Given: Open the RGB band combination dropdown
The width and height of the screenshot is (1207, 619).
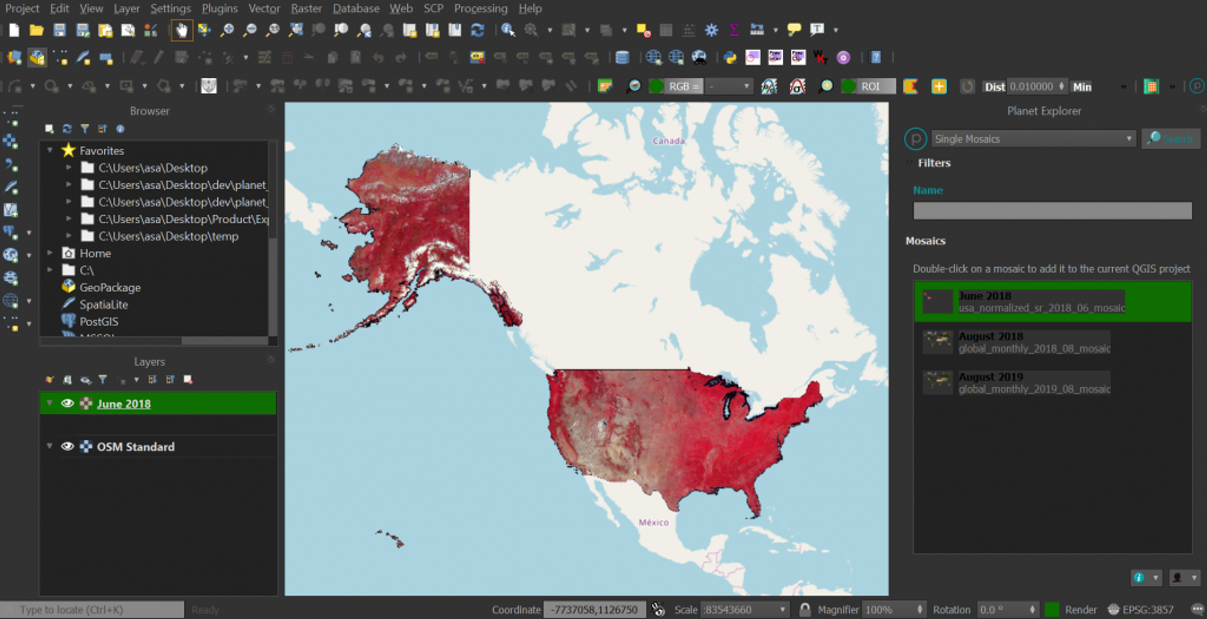Looking at the screenshot, I should point(730,87).
